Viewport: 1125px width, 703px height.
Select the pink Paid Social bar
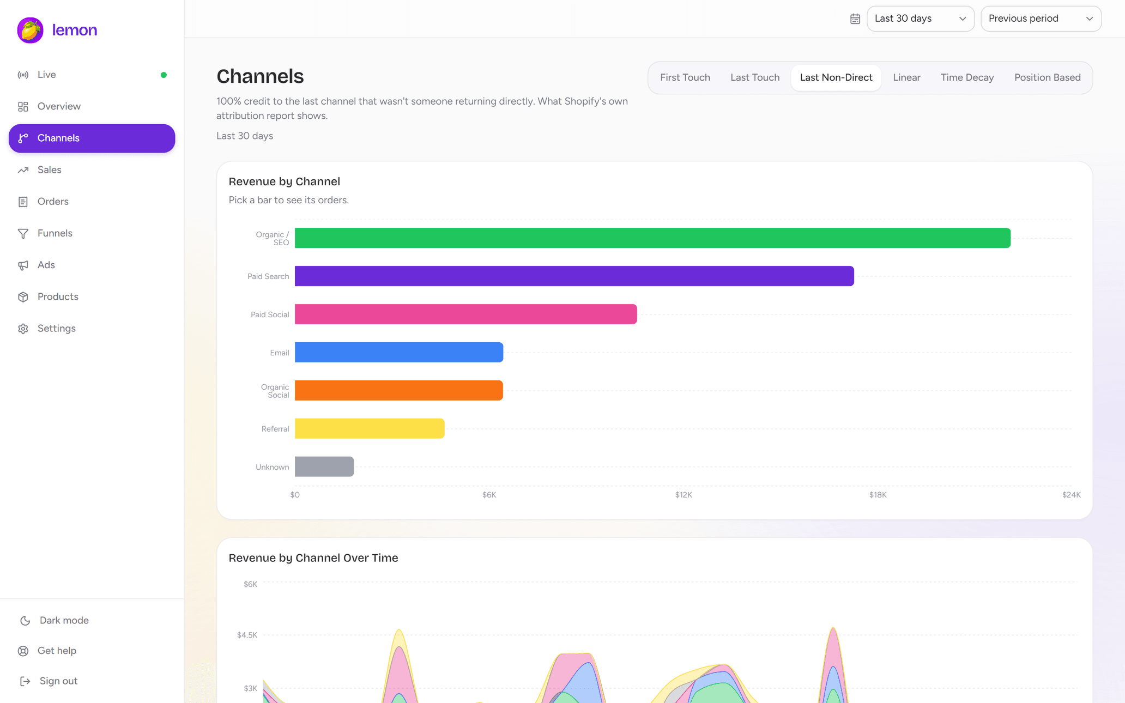tap(466, 314)
